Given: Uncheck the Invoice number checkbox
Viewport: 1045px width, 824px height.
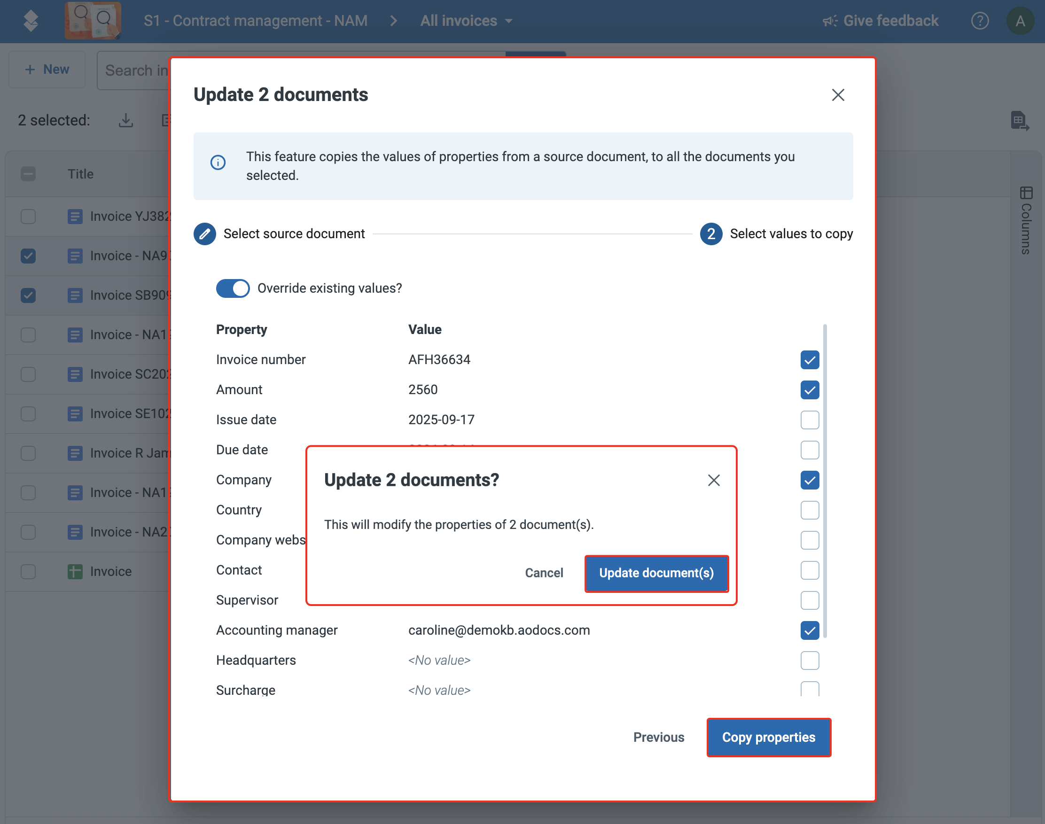Looking at the screenshot, I should (810, 360).
